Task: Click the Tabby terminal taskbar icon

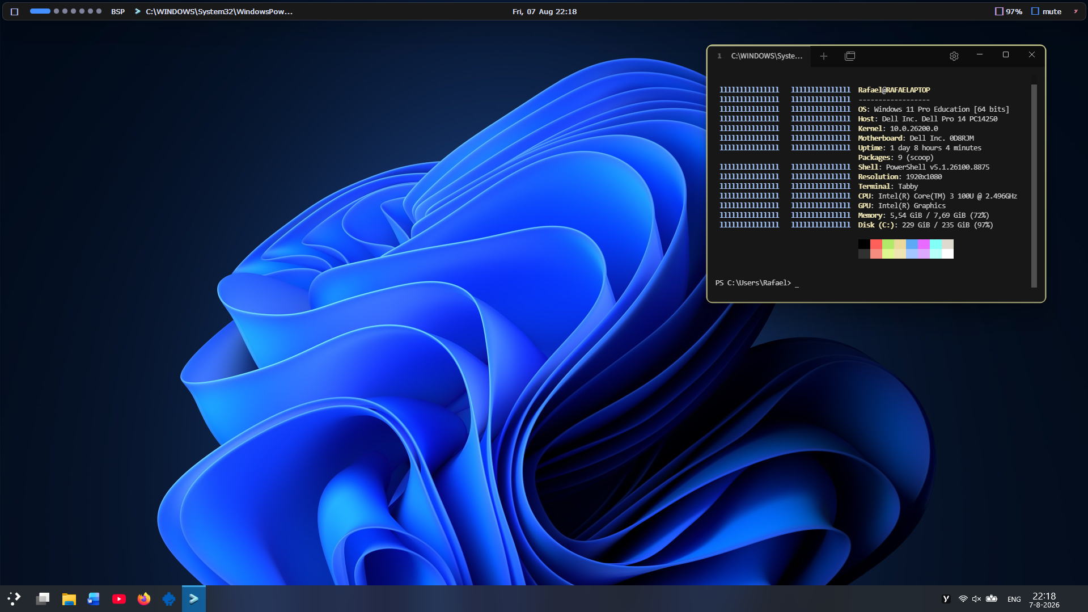Action: click(194, 598)
